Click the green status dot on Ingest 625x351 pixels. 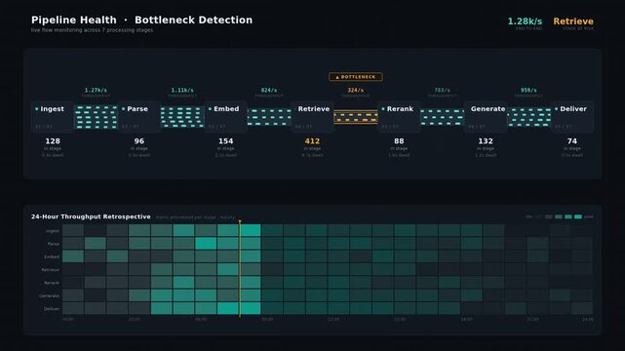click(x=37, y=109)
